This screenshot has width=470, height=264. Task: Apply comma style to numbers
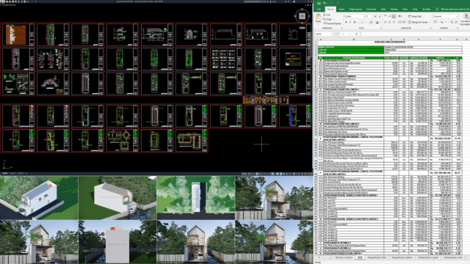pos(446,22)
